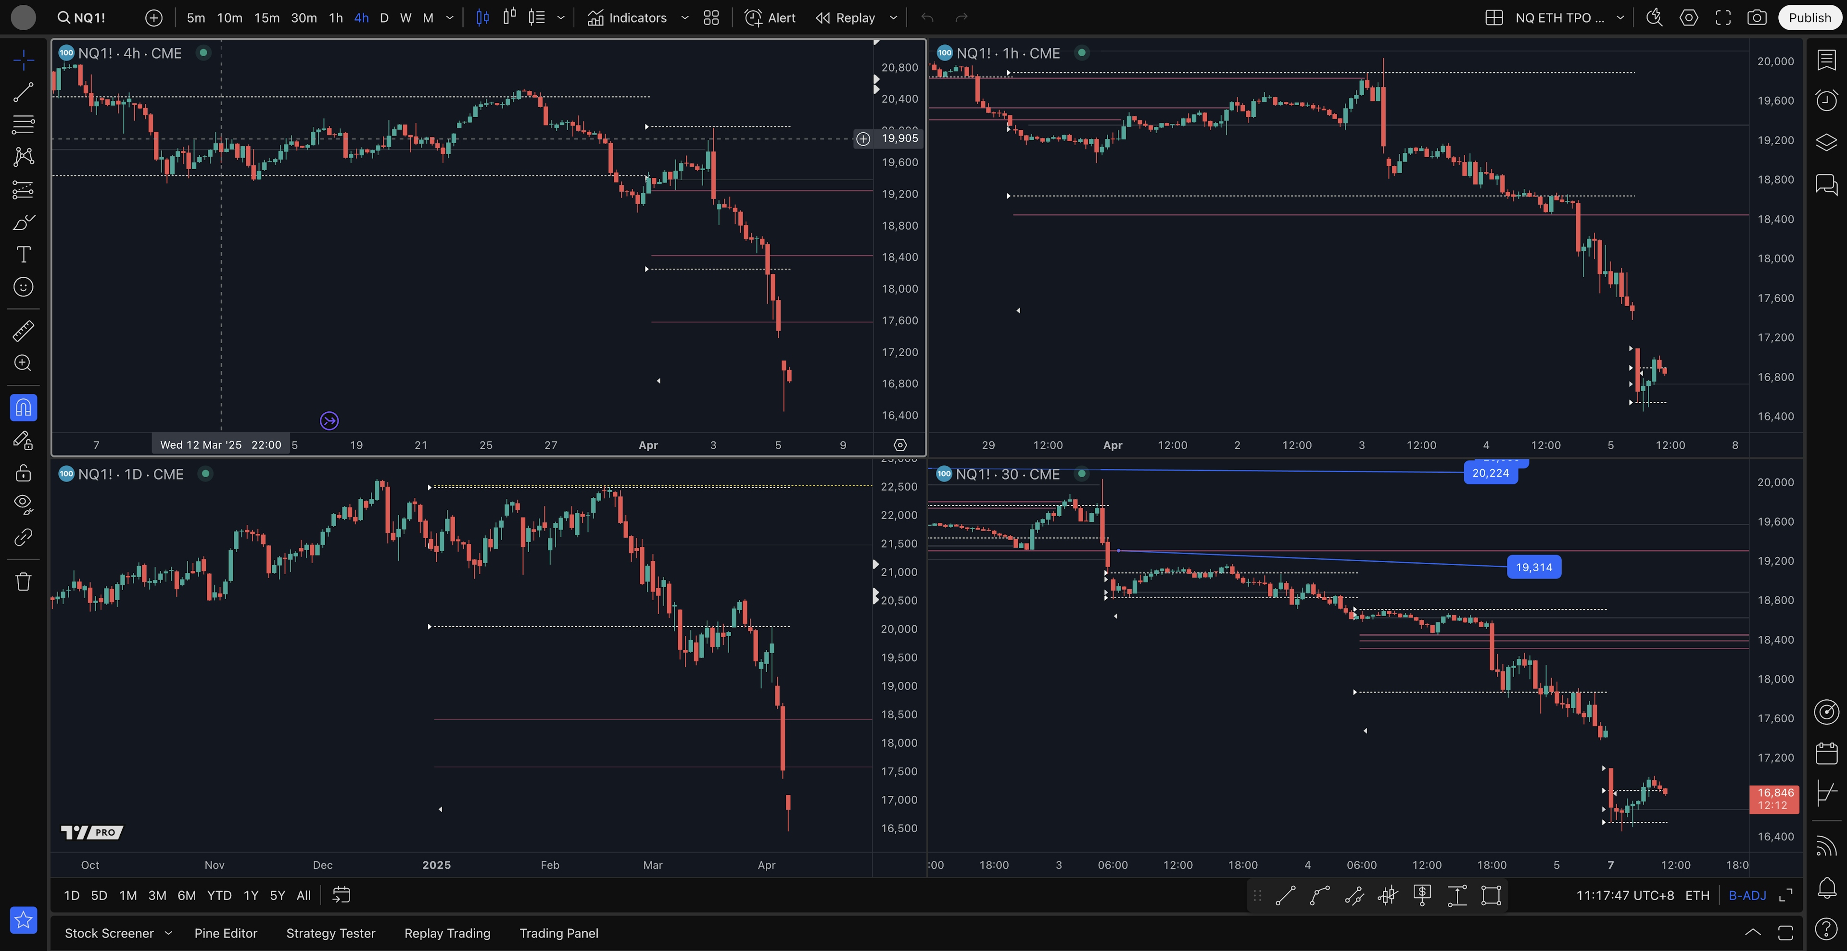
Task: Select the Fibonacci retracement tool
Action: coord(23,124)
